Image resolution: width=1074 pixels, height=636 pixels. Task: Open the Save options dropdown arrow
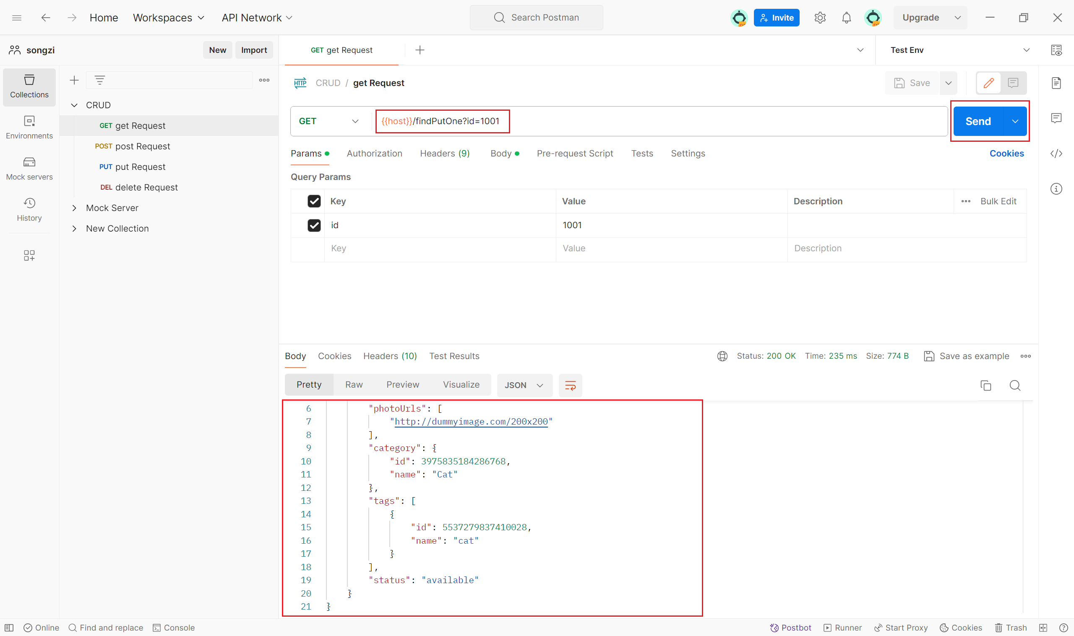coord(948,83)
